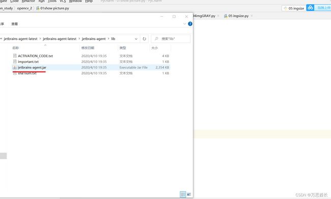331x199 pixels.
Task: Sort files by 大小 column
Action: tap(154, 48)
